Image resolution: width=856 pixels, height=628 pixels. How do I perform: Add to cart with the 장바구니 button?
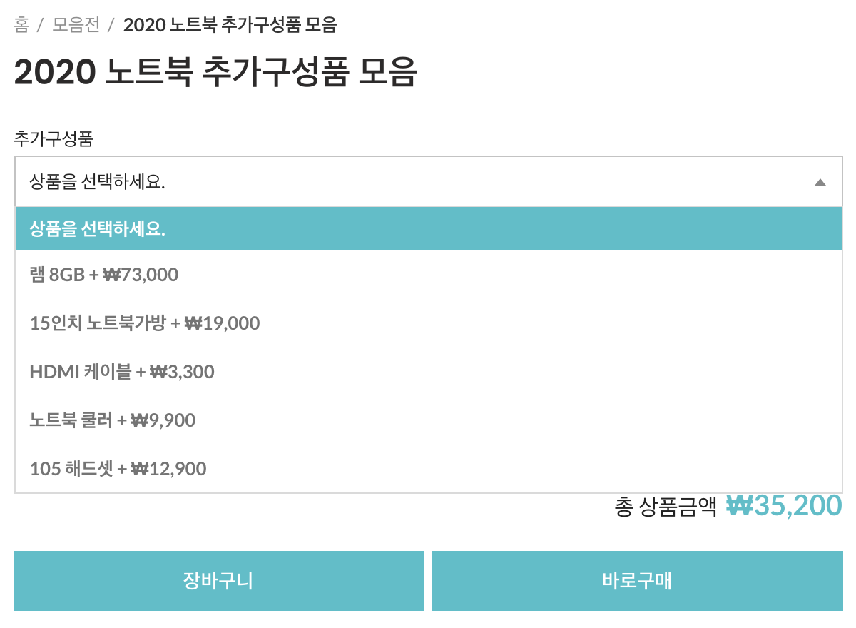[218, 581]
